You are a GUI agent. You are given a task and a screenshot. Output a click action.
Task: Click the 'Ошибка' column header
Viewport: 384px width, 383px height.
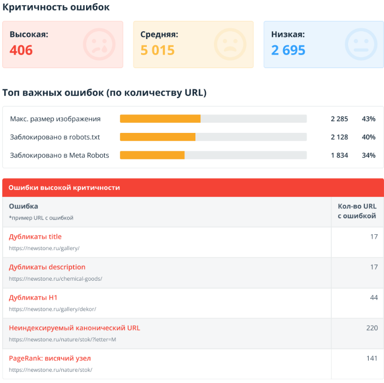(24, 206)
